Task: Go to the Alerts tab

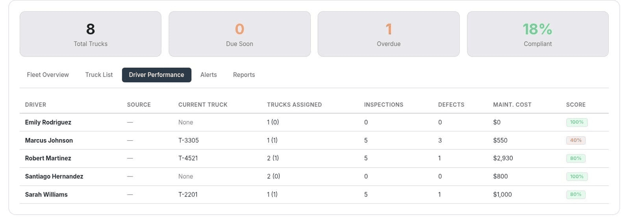Action: [x=208, y=75]
